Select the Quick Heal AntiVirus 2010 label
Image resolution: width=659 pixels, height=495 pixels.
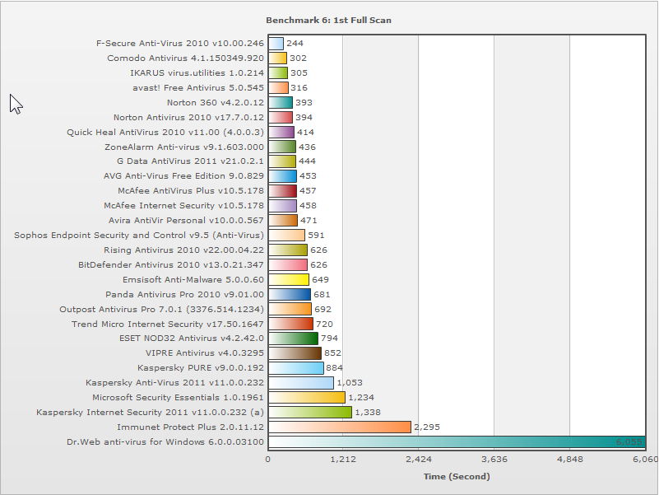click(x=165, y=132)
